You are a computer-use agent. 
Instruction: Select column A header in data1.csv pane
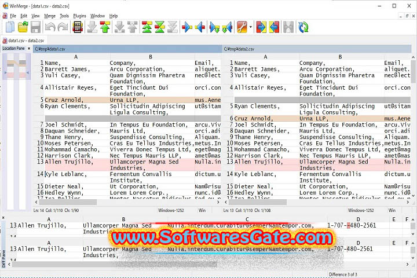tap(76, 57)
